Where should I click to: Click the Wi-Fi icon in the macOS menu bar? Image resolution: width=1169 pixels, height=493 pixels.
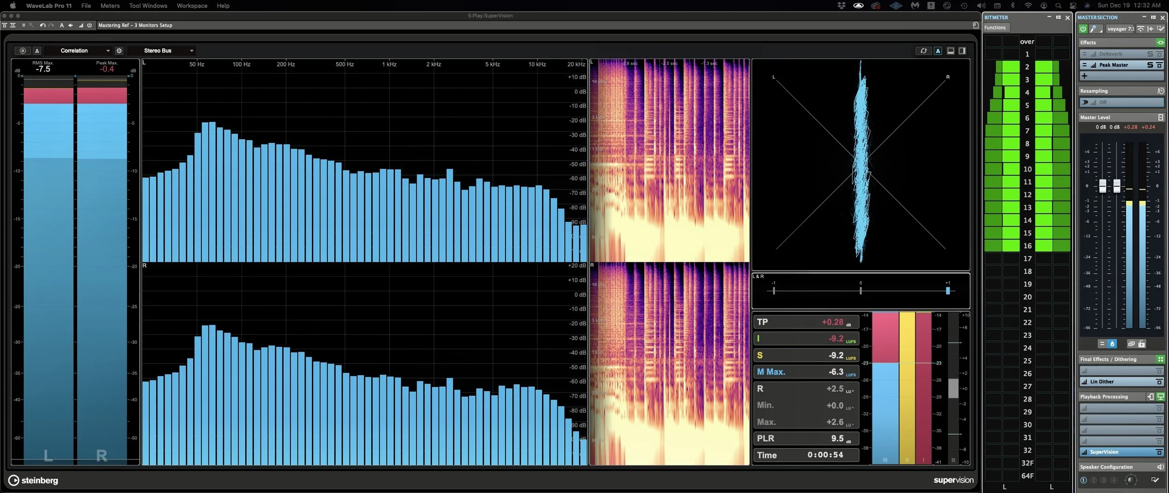pyautogui.click(x=1028, y=6)
